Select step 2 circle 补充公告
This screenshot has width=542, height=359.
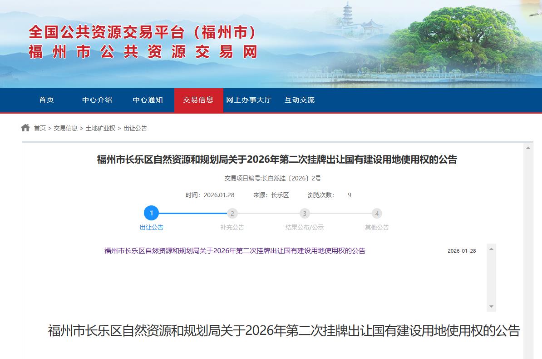pyautogui.click(x=232, y=214)
